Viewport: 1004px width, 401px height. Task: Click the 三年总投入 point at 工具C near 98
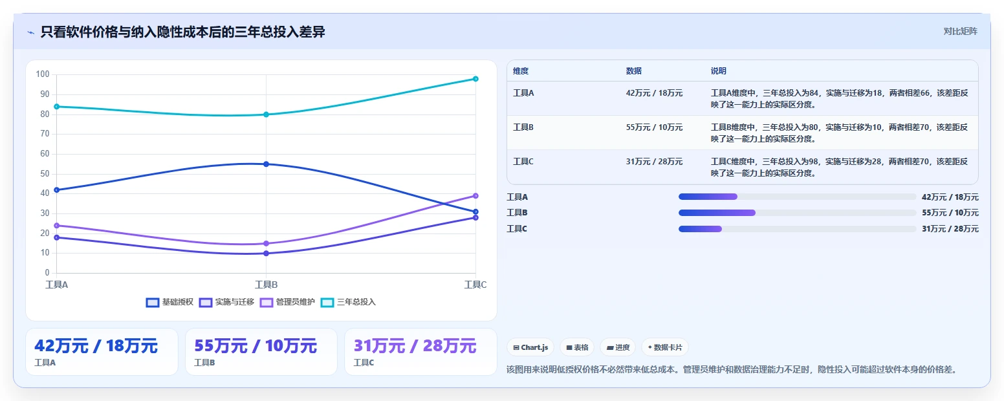[x=475, y=79]
